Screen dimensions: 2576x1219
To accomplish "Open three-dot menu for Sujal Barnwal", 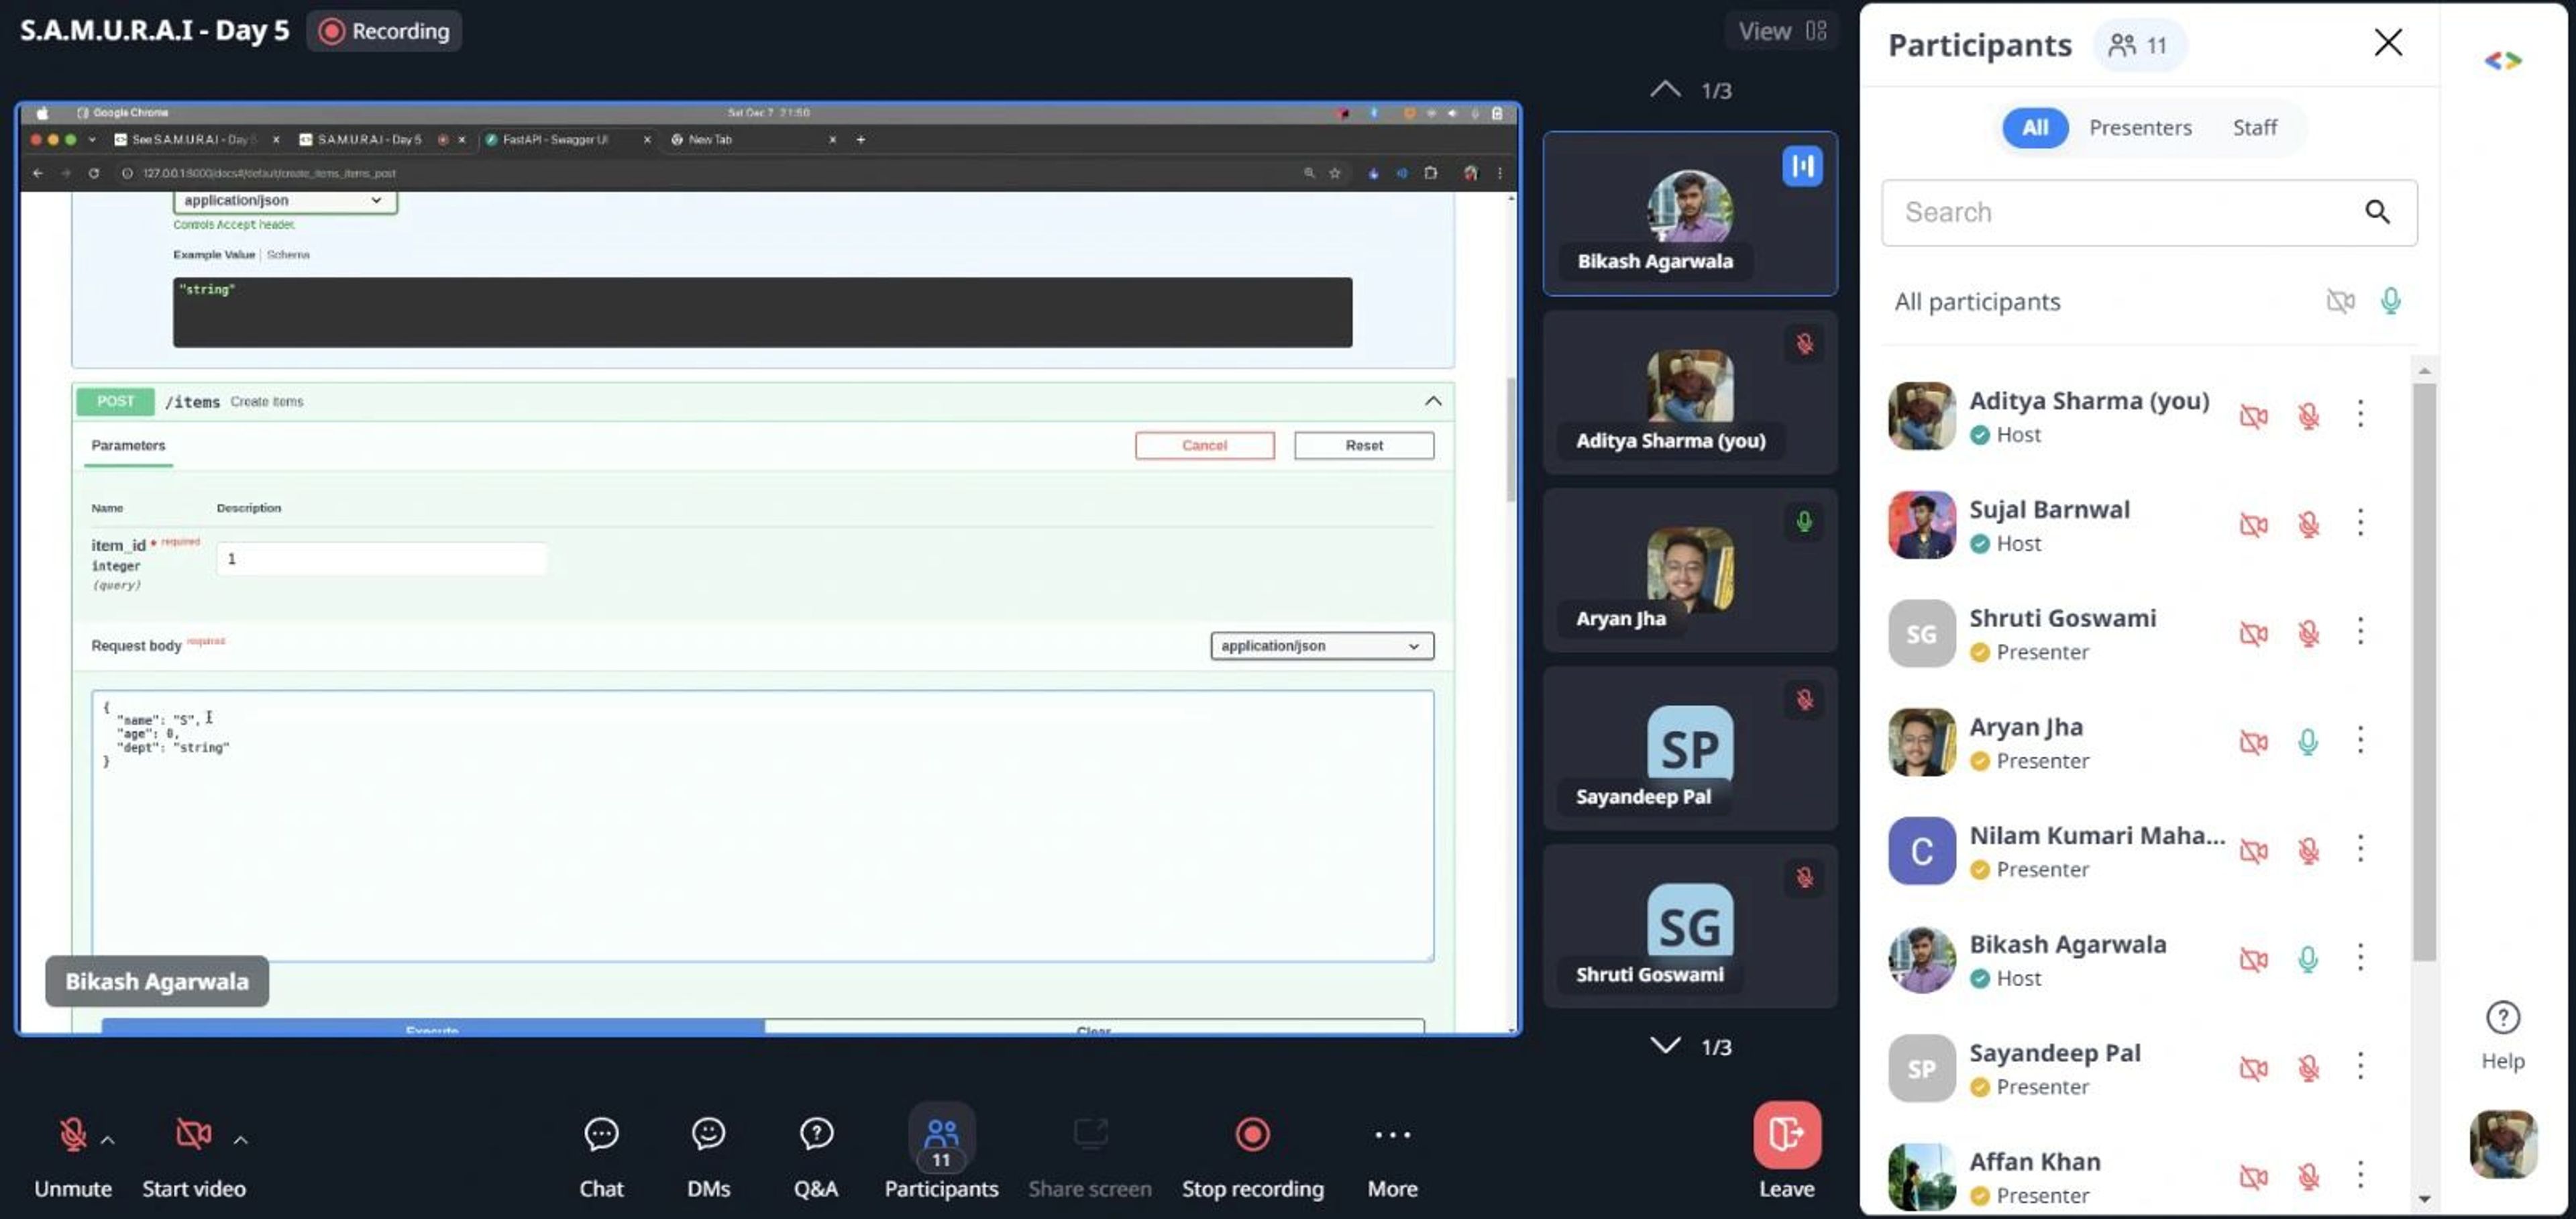I will [x=2360, y=523].
